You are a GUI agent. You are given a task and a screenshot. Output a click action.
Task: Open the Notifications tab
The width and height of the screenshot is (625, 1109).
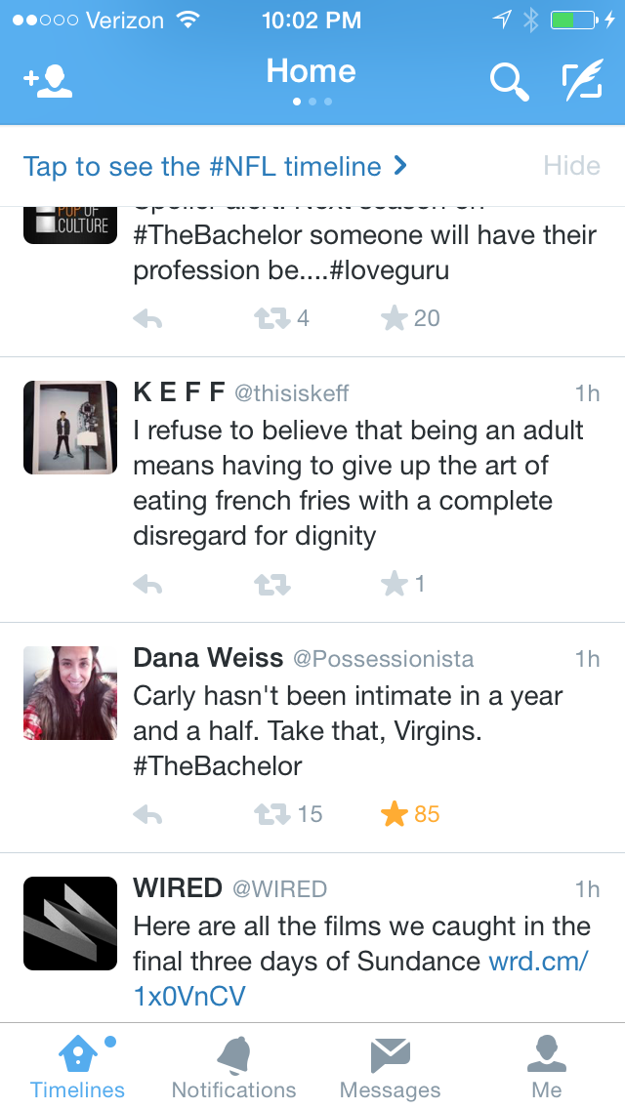[233, 1067]
